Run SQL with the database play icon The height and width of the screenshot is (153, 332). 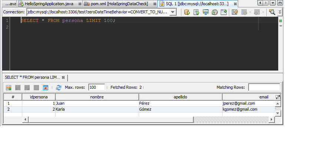(x=187, y=12)
